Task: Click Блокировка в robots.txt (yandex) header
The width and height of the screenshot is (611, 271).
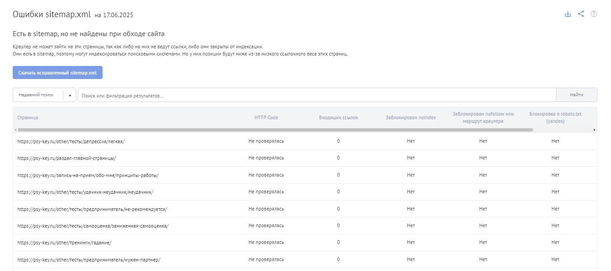Action: pyautogui.click(x=555, y=117)
